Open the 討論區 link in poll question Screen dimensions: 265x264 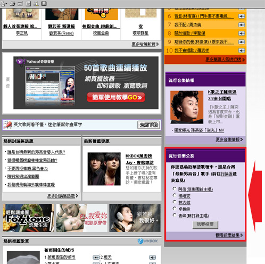[227, 174]
